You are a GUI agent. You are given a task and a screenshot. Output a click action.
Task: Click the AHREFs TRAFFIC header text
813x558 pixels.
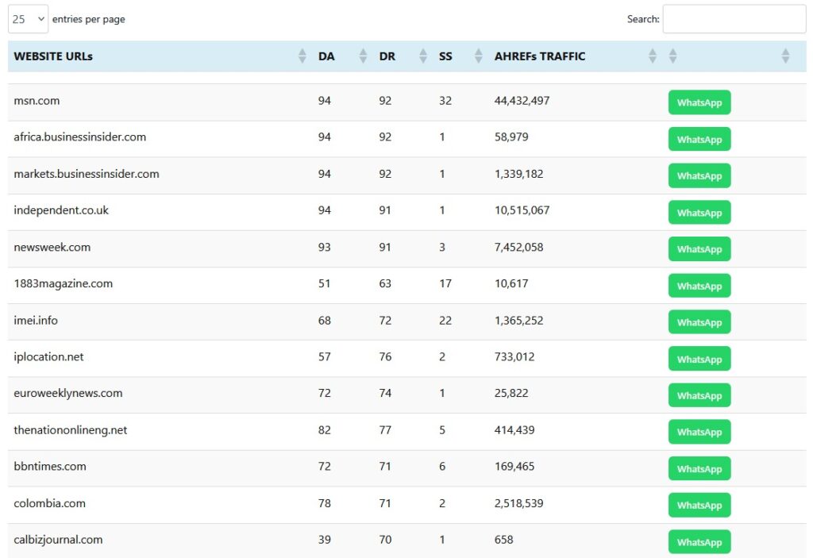[x=540, y=56]
